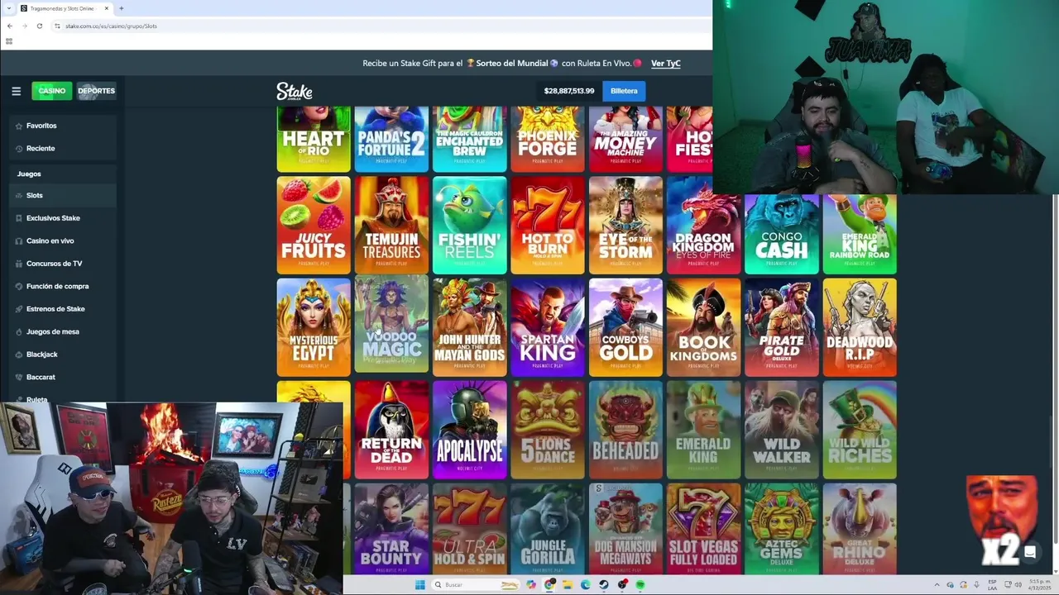Open the Cowboys Gold game

click(625, 327)
